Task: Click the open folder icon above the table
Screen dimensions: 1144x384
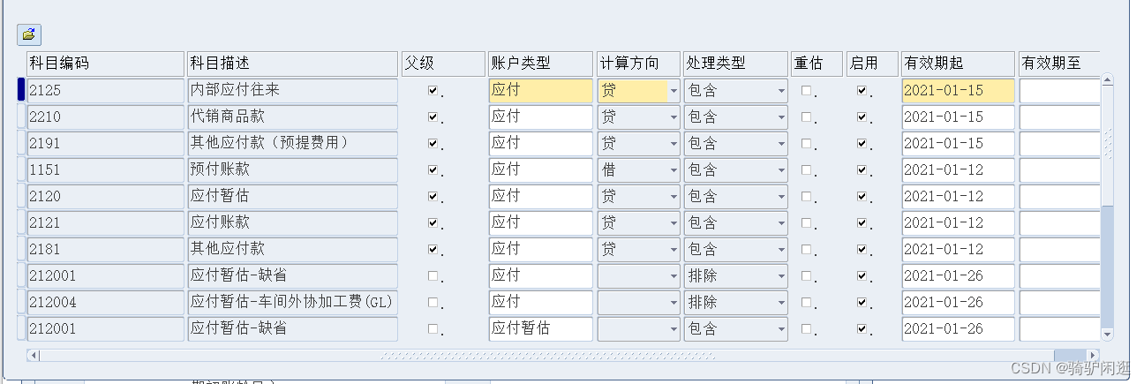Action: pyautogui.click(x=29, y=34)
